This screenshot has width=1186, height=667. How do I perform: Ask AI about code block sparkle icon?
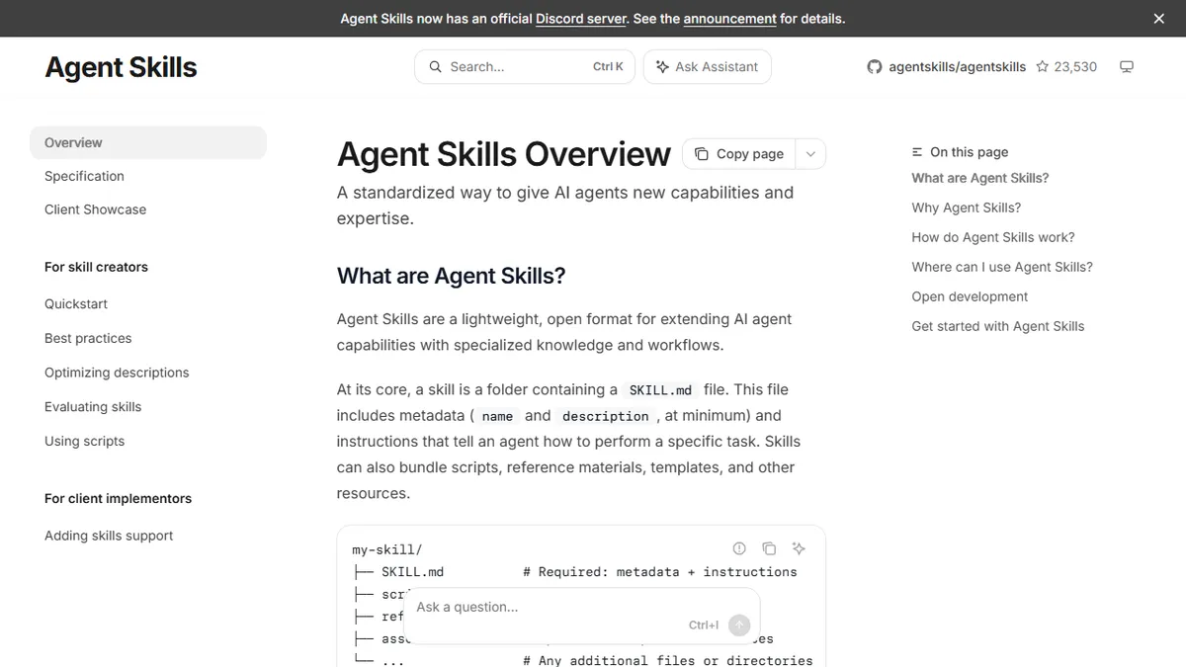800,548
